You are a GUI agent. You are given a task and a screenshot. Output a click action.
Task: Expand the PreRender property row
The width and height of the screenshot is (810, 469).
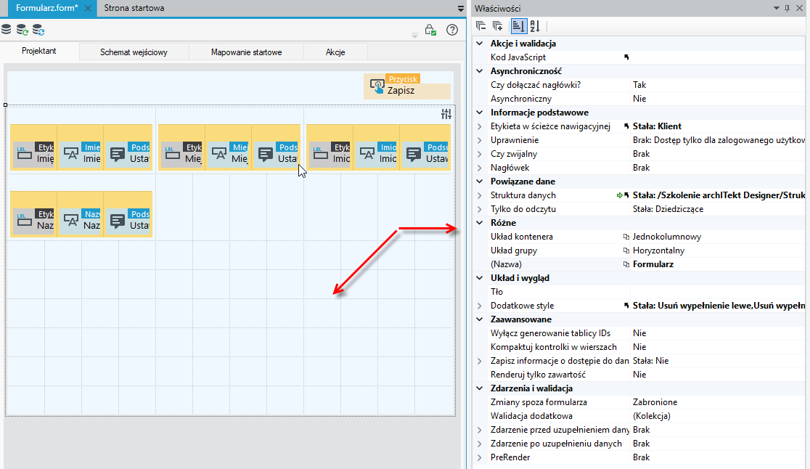click(479, 457)
